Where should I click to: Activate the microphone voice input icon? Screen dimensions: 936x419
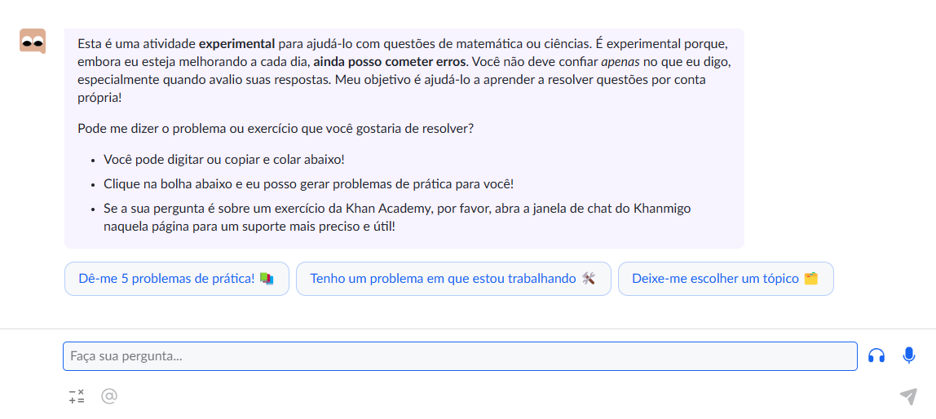[x=908, y=355]
